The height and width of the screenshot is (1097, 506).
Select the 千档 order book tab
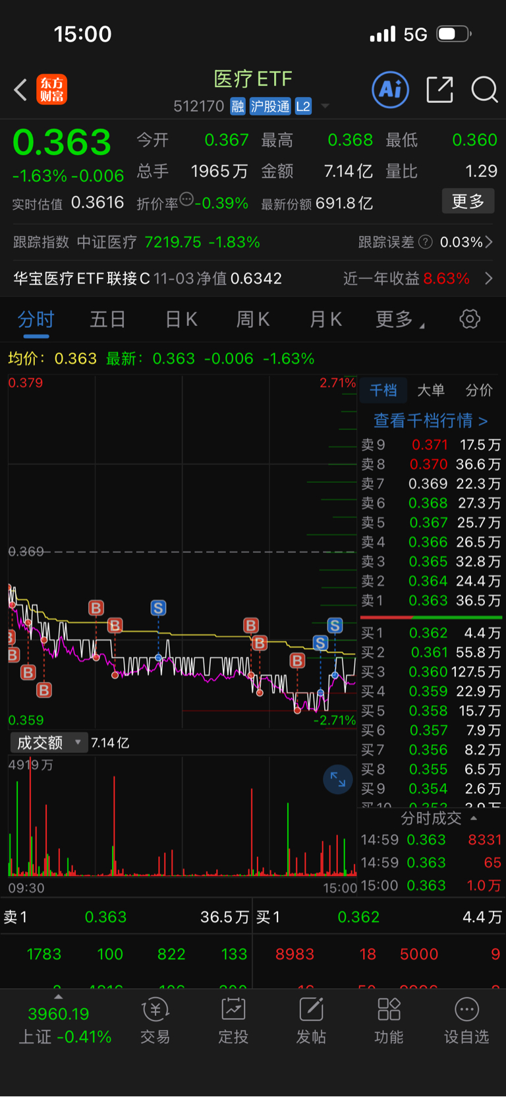[383, 391]
